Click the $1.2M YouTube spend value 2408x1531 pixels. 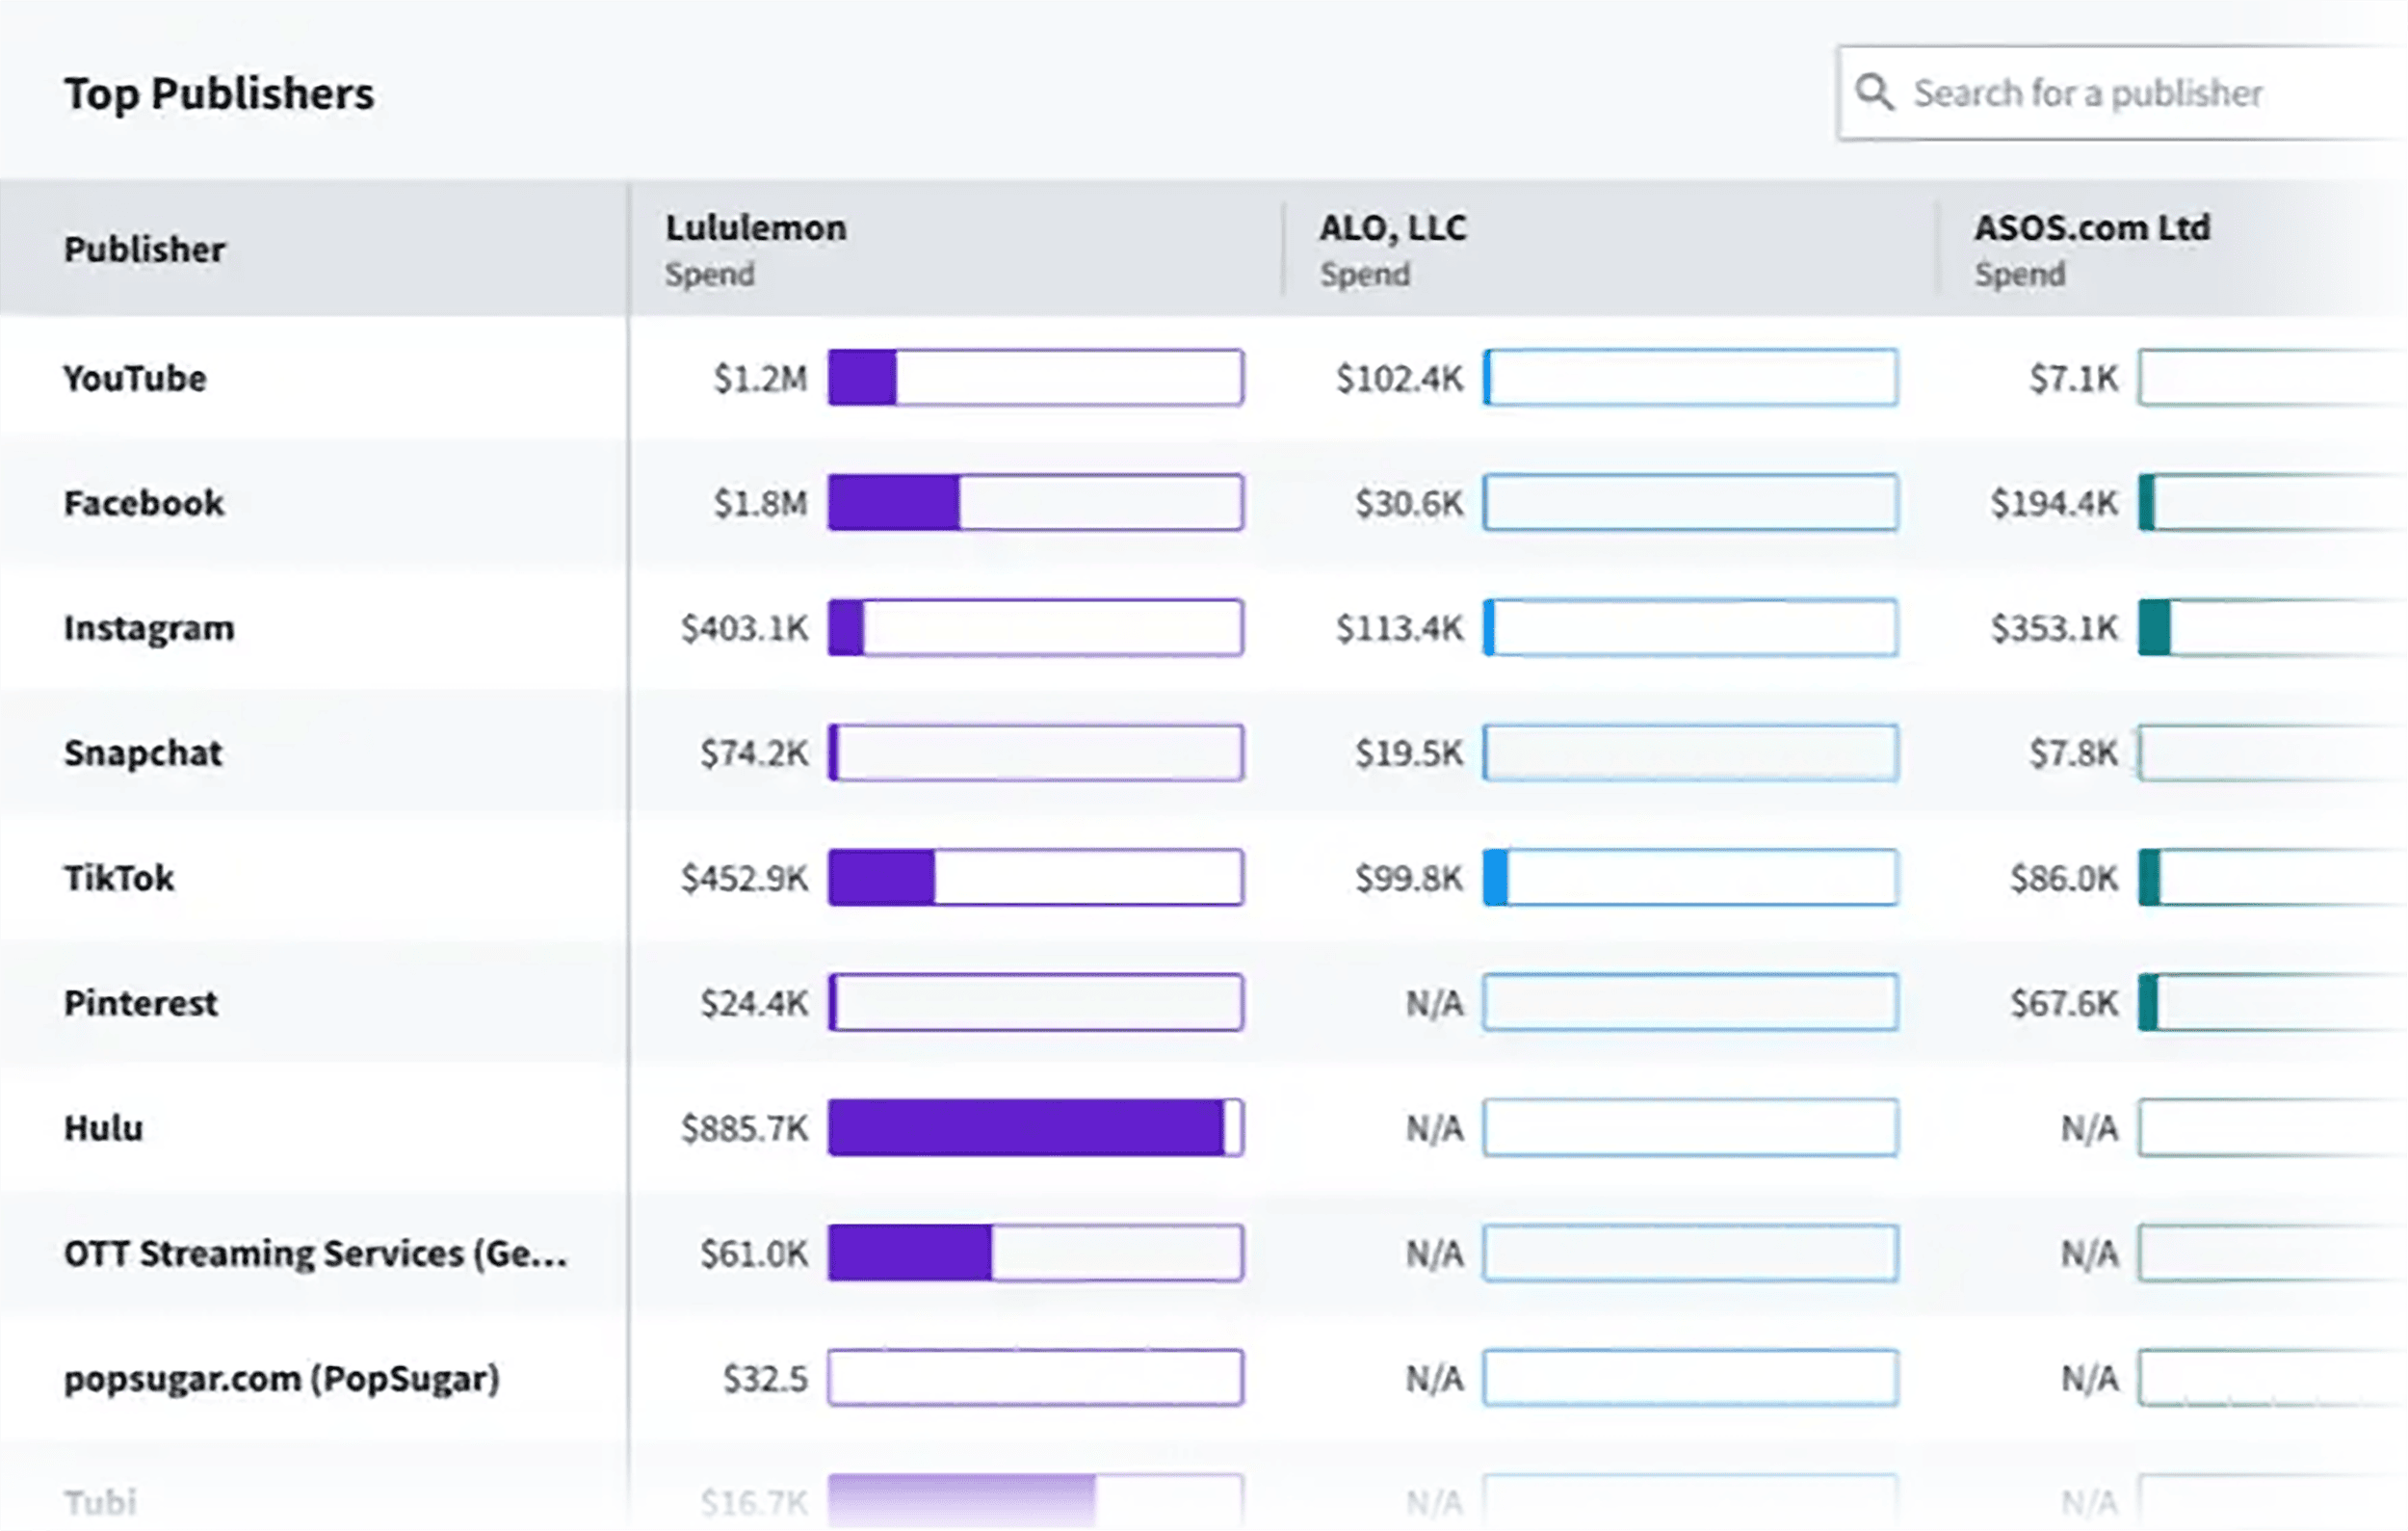(757, 378)
